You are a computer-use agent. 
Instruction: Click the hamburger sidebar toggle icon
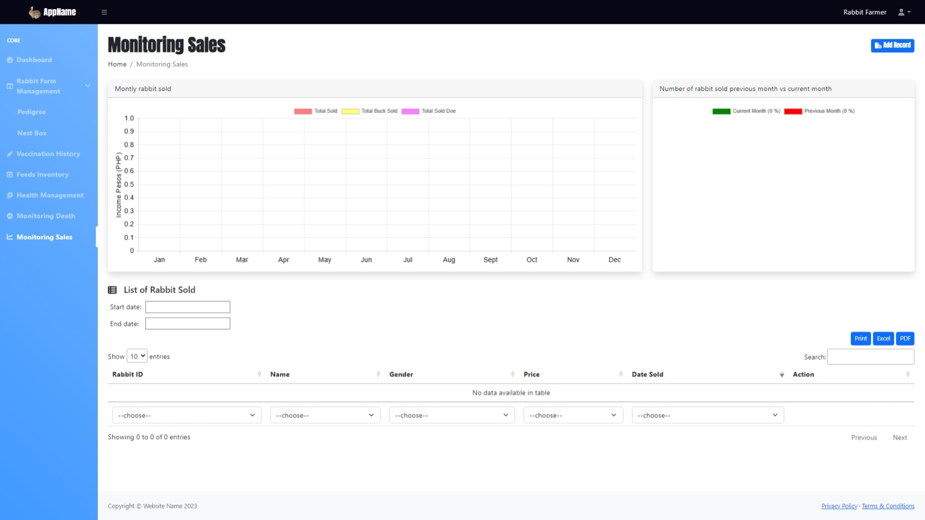(104, 12)
